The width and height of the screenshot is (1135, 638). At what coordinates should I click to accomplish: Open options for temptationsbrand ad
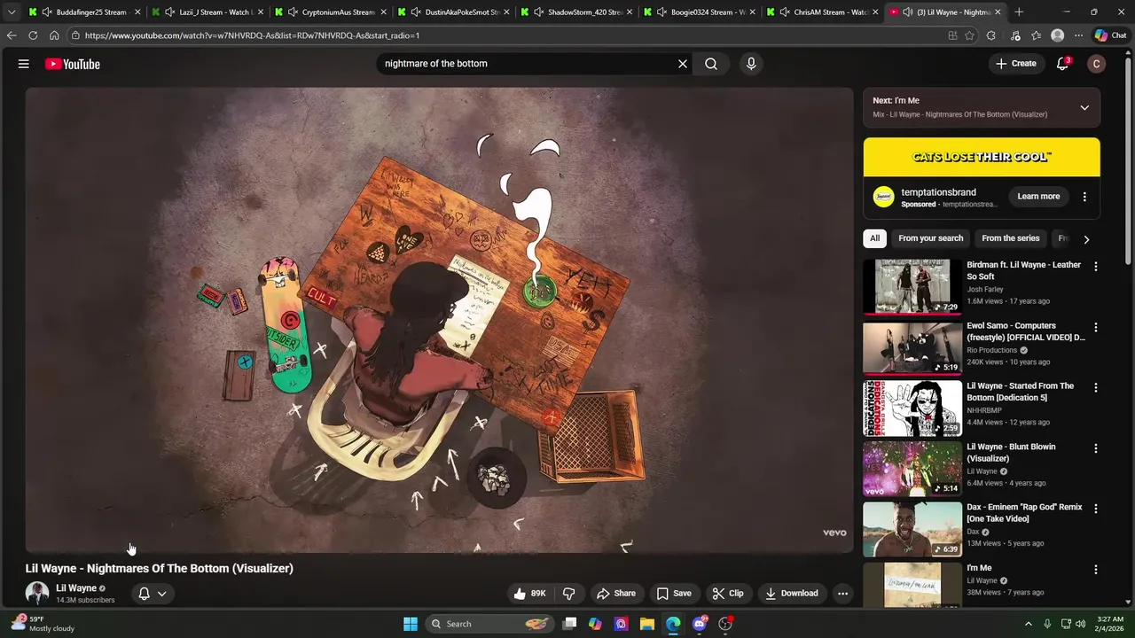coord(1084,197)
